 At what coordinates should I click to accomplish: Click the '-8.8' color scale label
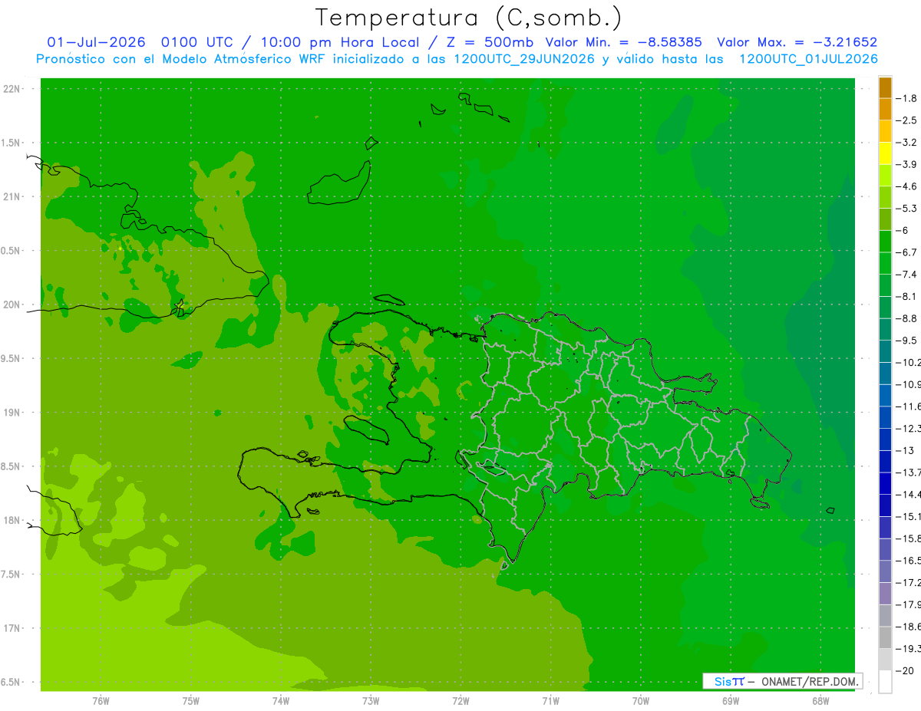[x=907, y=318]
